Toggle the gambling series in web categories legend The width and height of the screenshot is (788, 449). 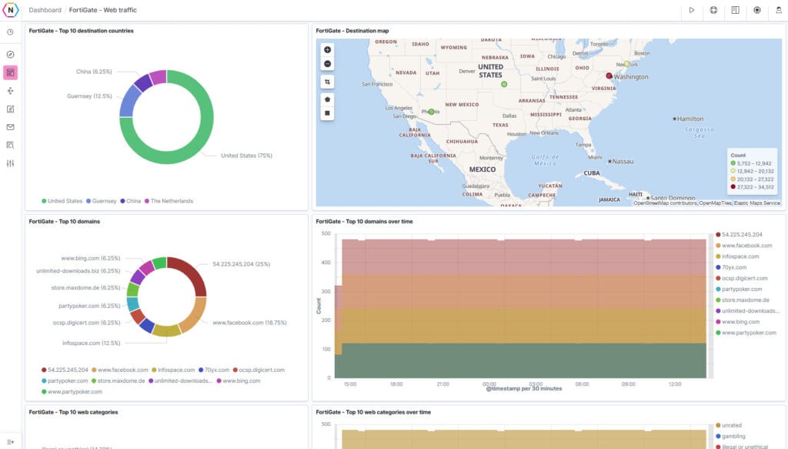tap(736, 436)
